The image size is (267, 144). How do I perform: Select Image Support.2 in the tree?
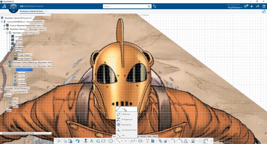click(x=25, y=58)
